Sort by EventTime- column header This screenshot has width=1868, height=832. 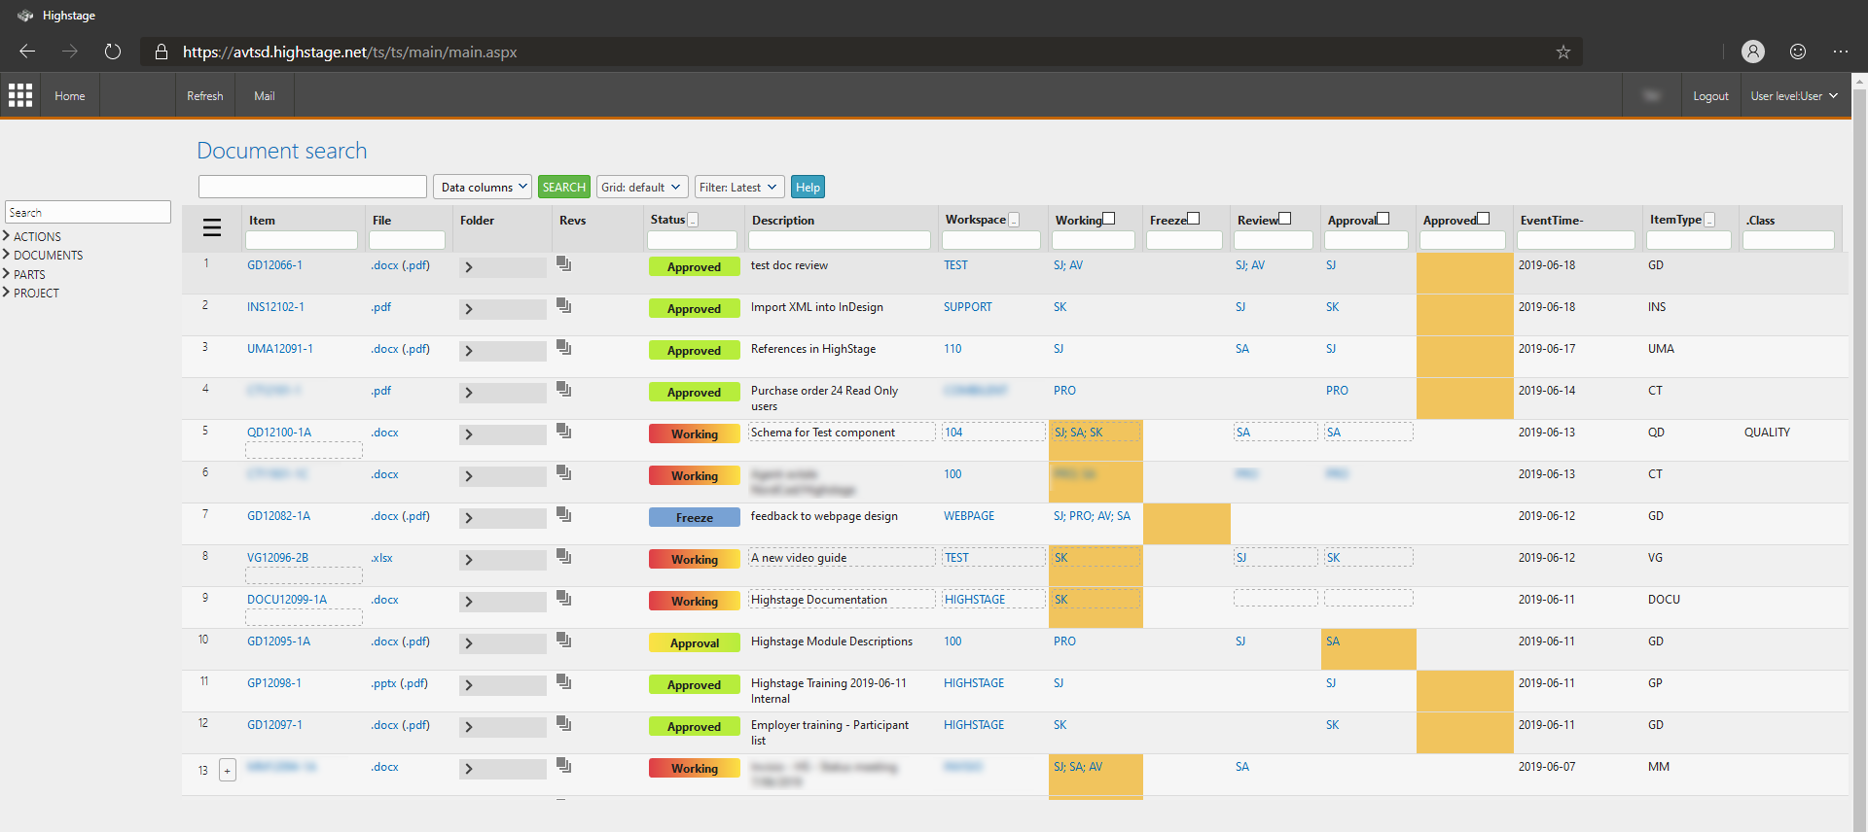1552,221
